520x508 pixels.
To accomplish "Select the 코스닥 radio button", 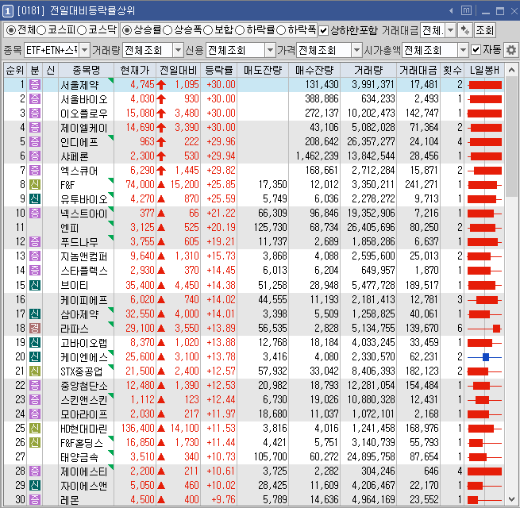I will point(82,30).
